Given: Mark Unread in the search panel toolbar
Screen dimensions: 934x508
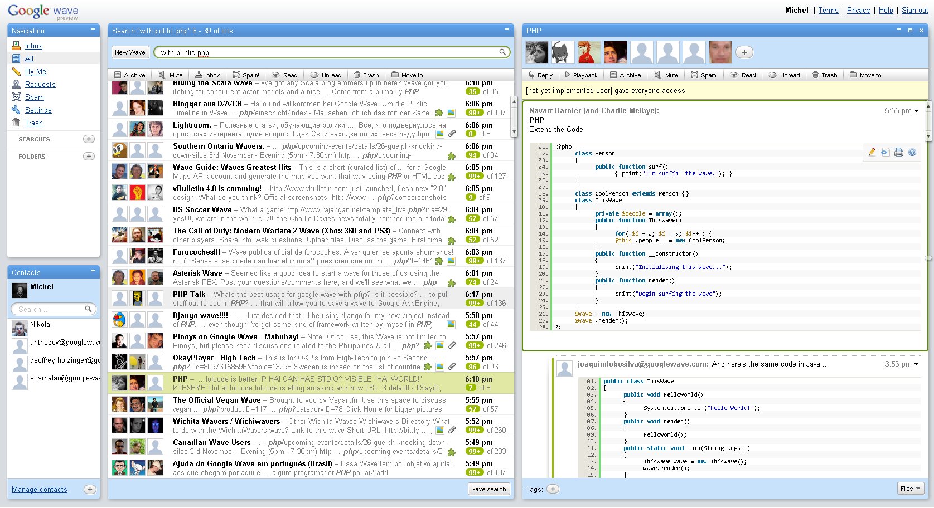Looking at the screenshot, I should tap(326, 75).
